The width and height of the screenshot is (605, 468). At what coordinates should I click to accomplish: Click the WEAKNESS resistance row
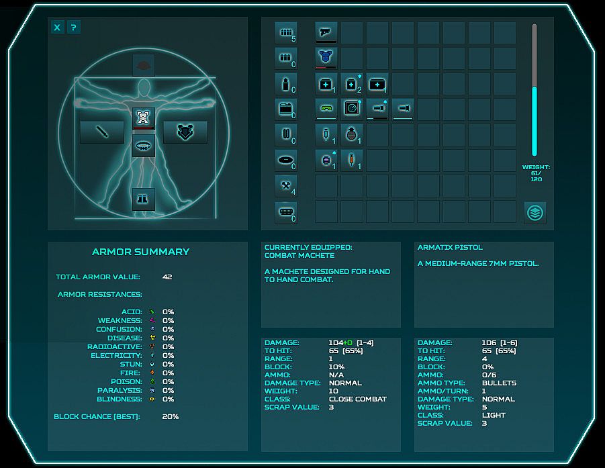(136, 320)
